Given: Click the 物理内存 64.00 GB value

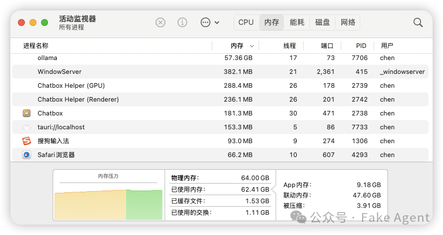Looking at the screenshot, I should click(255, 178).
